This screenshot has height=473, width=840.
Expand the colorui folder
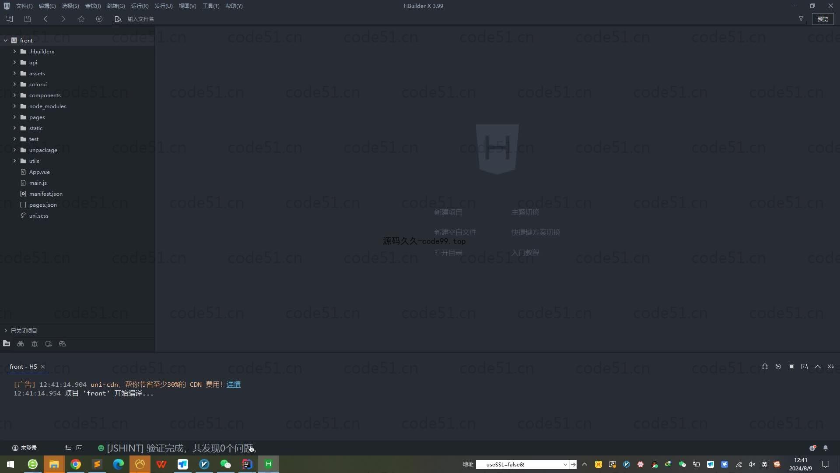(x=14, y=84)
